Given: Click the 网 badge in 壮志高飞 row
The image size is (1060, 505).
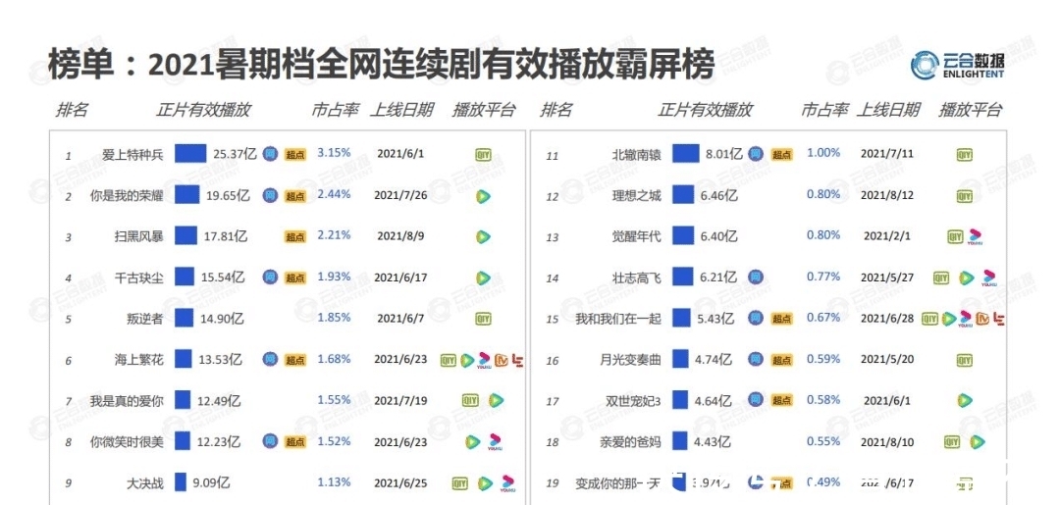Looking at the screenshot, I should click(x=756, y=277).
